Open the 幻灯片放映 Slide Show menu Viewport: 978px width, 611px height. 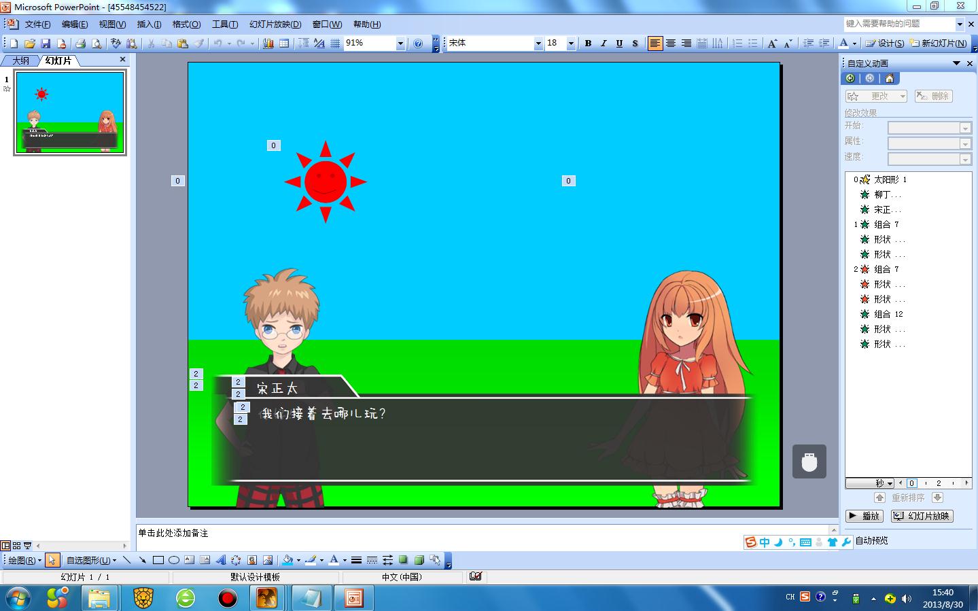pos(275,24)
